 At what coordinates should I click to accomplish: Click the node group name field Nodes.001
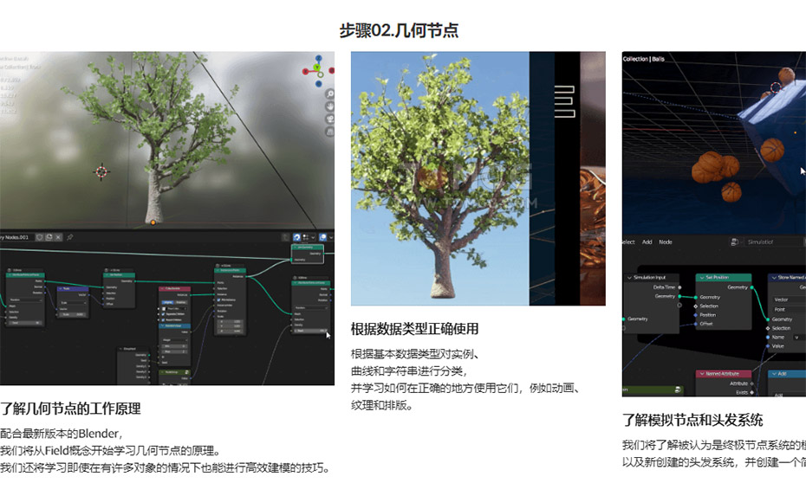point(17,237)
